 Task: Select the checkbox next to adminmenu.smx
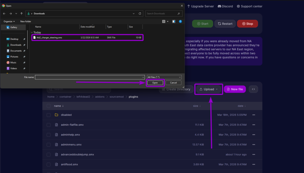[x=48, y=144]
